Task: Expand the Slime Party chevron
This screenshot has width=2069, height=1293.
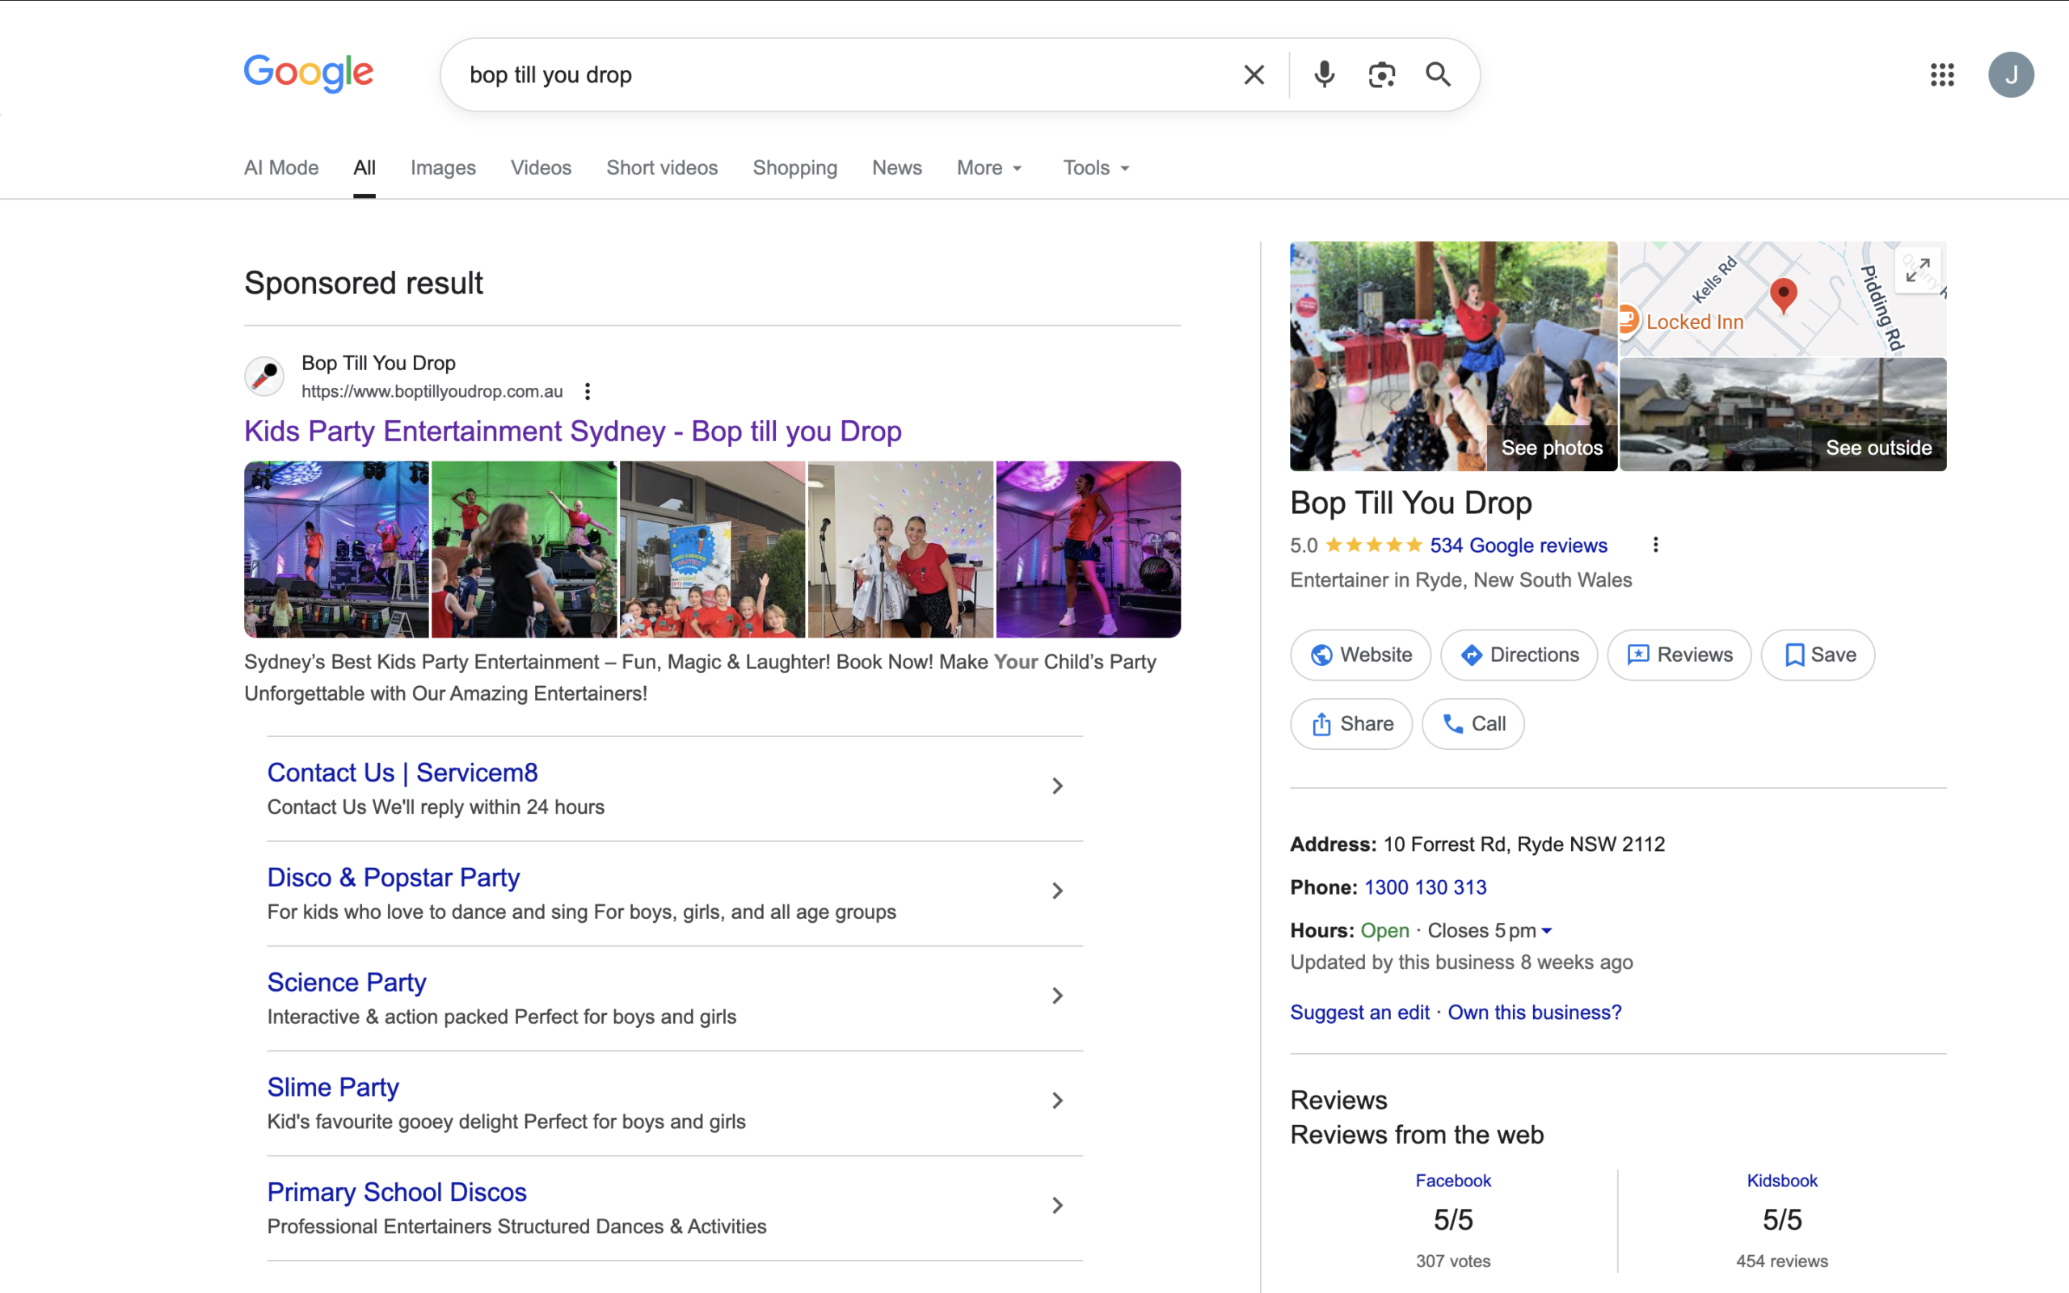Action: coord(1058,1101)
